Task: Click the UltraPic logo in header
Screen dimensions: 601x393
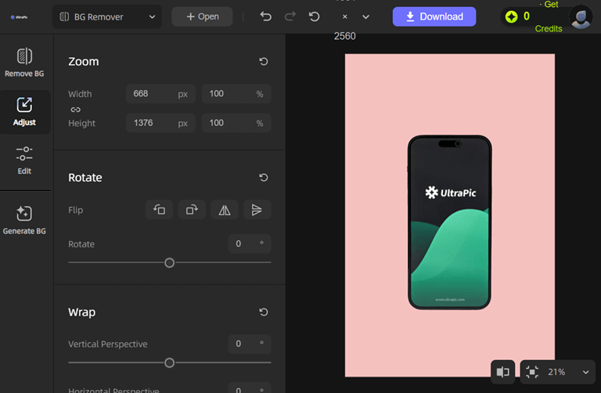Action: tap(19, 17)
